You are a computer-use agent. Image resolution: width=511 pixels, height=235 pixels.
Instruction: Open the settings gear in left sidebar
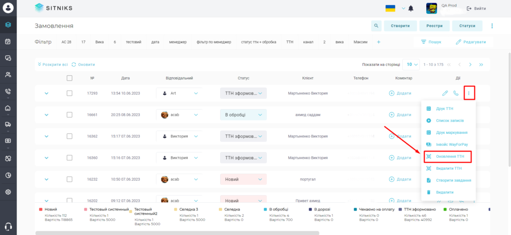click(x=8, y=192)
